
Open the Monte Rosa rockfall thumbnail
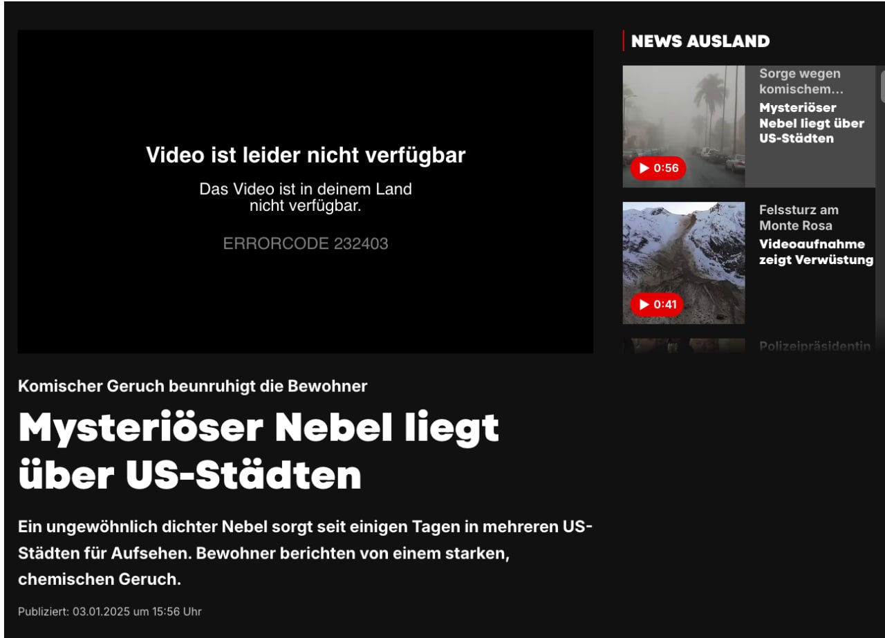684,263
